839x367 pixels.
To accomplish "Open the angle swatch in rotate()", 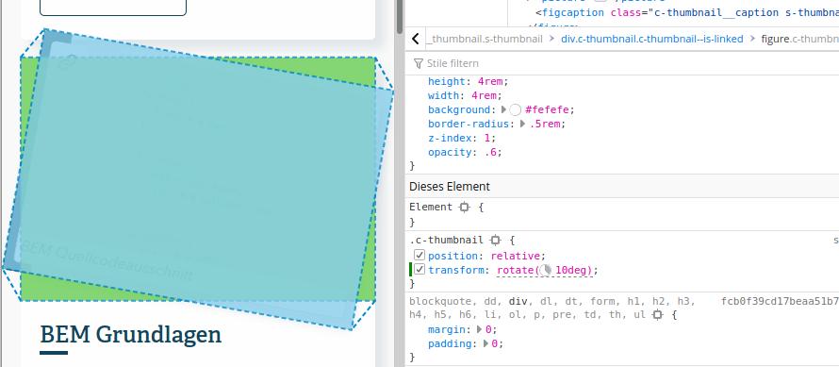I will pyautogui.click(x=546, y=270).
